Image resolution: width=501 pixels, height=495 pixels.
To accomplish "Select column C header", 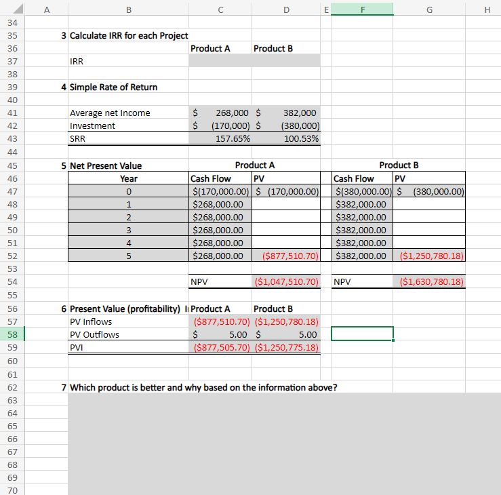I will [x=220, y=9].
